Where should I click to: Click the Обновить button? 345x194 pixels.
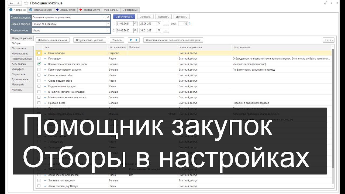tap(164, 17)
